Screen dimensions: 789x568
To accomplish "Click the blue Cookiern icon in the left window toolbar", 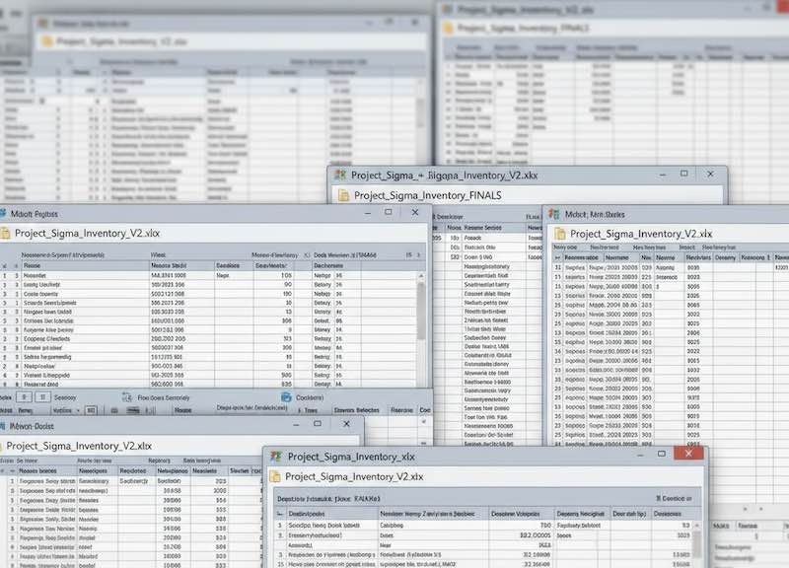I will click(286, 397).
